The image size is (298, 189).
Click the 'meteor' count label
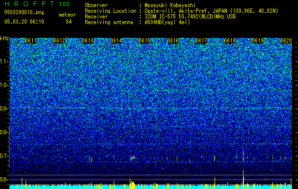[x=67, y=15]
